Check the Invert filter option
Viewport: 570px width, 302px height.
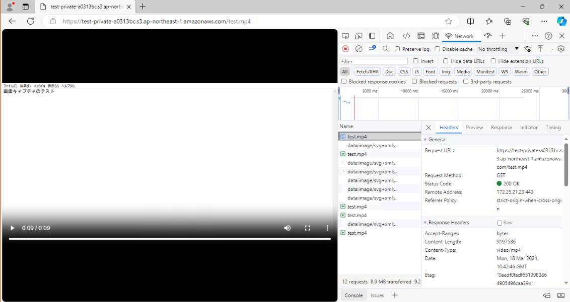pos(415,61)
